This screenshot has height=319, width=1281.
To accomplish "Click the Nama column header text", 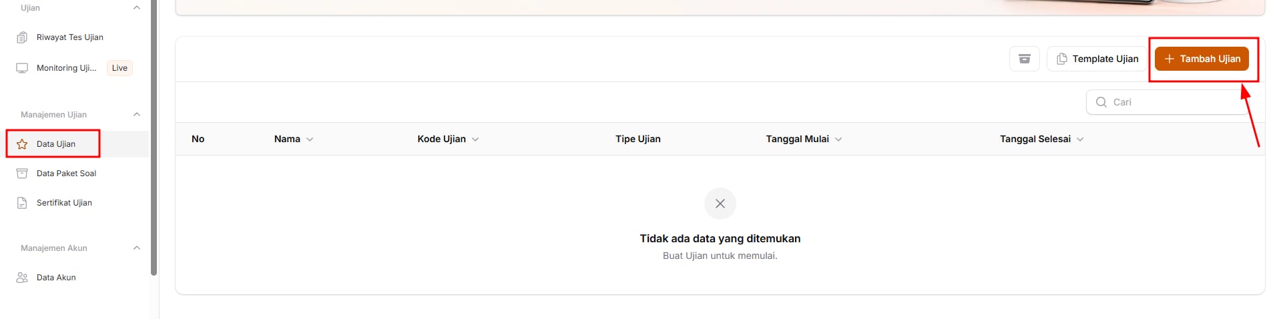I will point(287,139).
